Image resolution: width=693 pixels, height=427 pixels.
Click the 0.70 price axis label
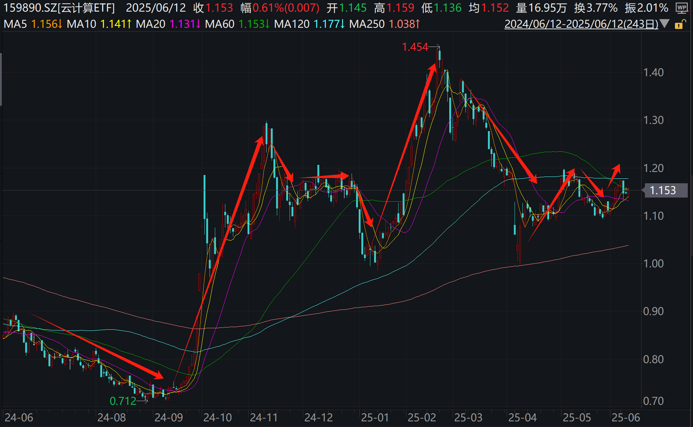point(654,401)
